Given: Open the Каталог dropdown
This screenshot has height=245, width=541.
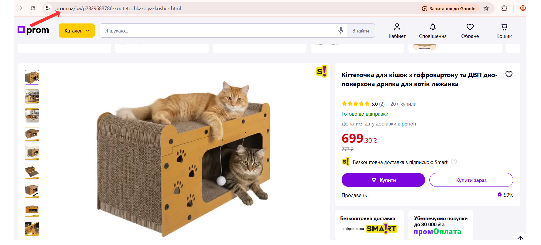Looking at the screenshot, I should (x=76, y=31).
